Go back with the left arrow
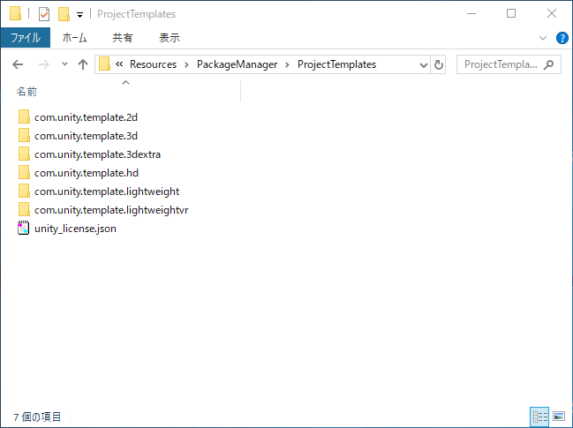This screenshot has height=428, width=573. tap(18, 64)
